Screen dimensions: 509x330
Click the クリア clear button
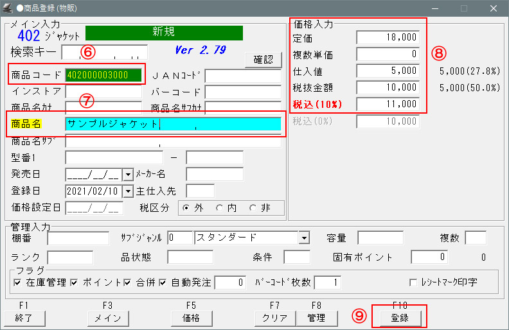[x=275, y=318]
